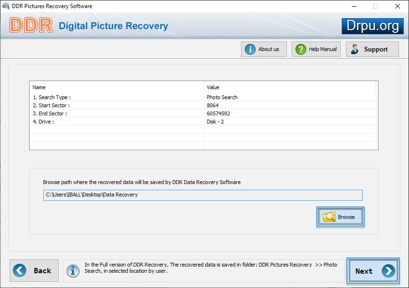The image size is (409, 288).
Task: Click the Support button
Action: (x=372, y=49)
